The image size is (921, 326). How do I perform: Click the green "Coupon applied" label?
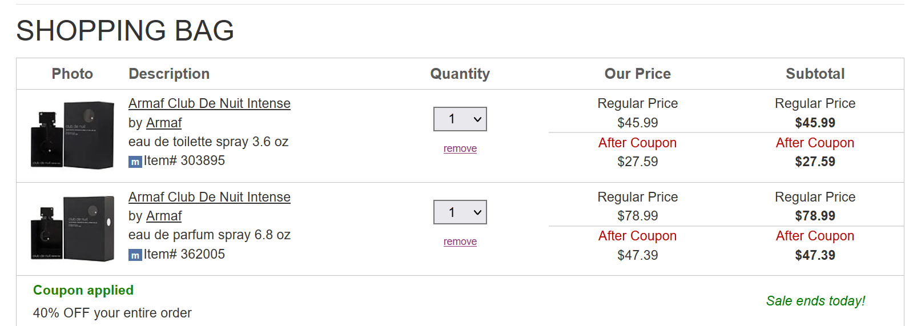click(x=83, y=290)
